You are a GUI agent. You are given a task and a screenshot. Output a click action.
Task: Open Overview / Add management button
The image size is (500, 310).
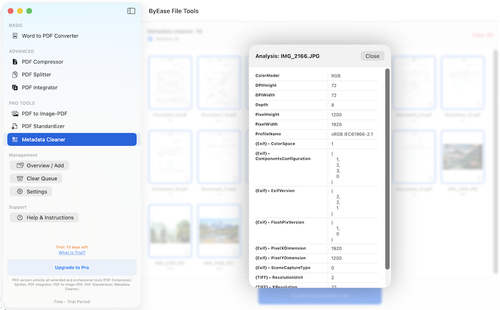[39, 165]
